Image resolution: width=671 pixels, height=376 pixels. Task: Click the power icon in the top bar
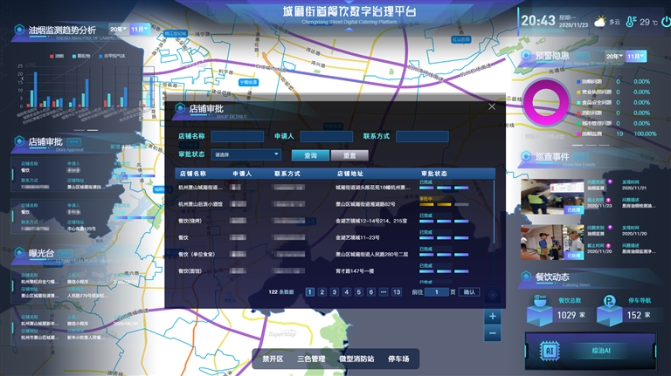[x=666, y=21]
